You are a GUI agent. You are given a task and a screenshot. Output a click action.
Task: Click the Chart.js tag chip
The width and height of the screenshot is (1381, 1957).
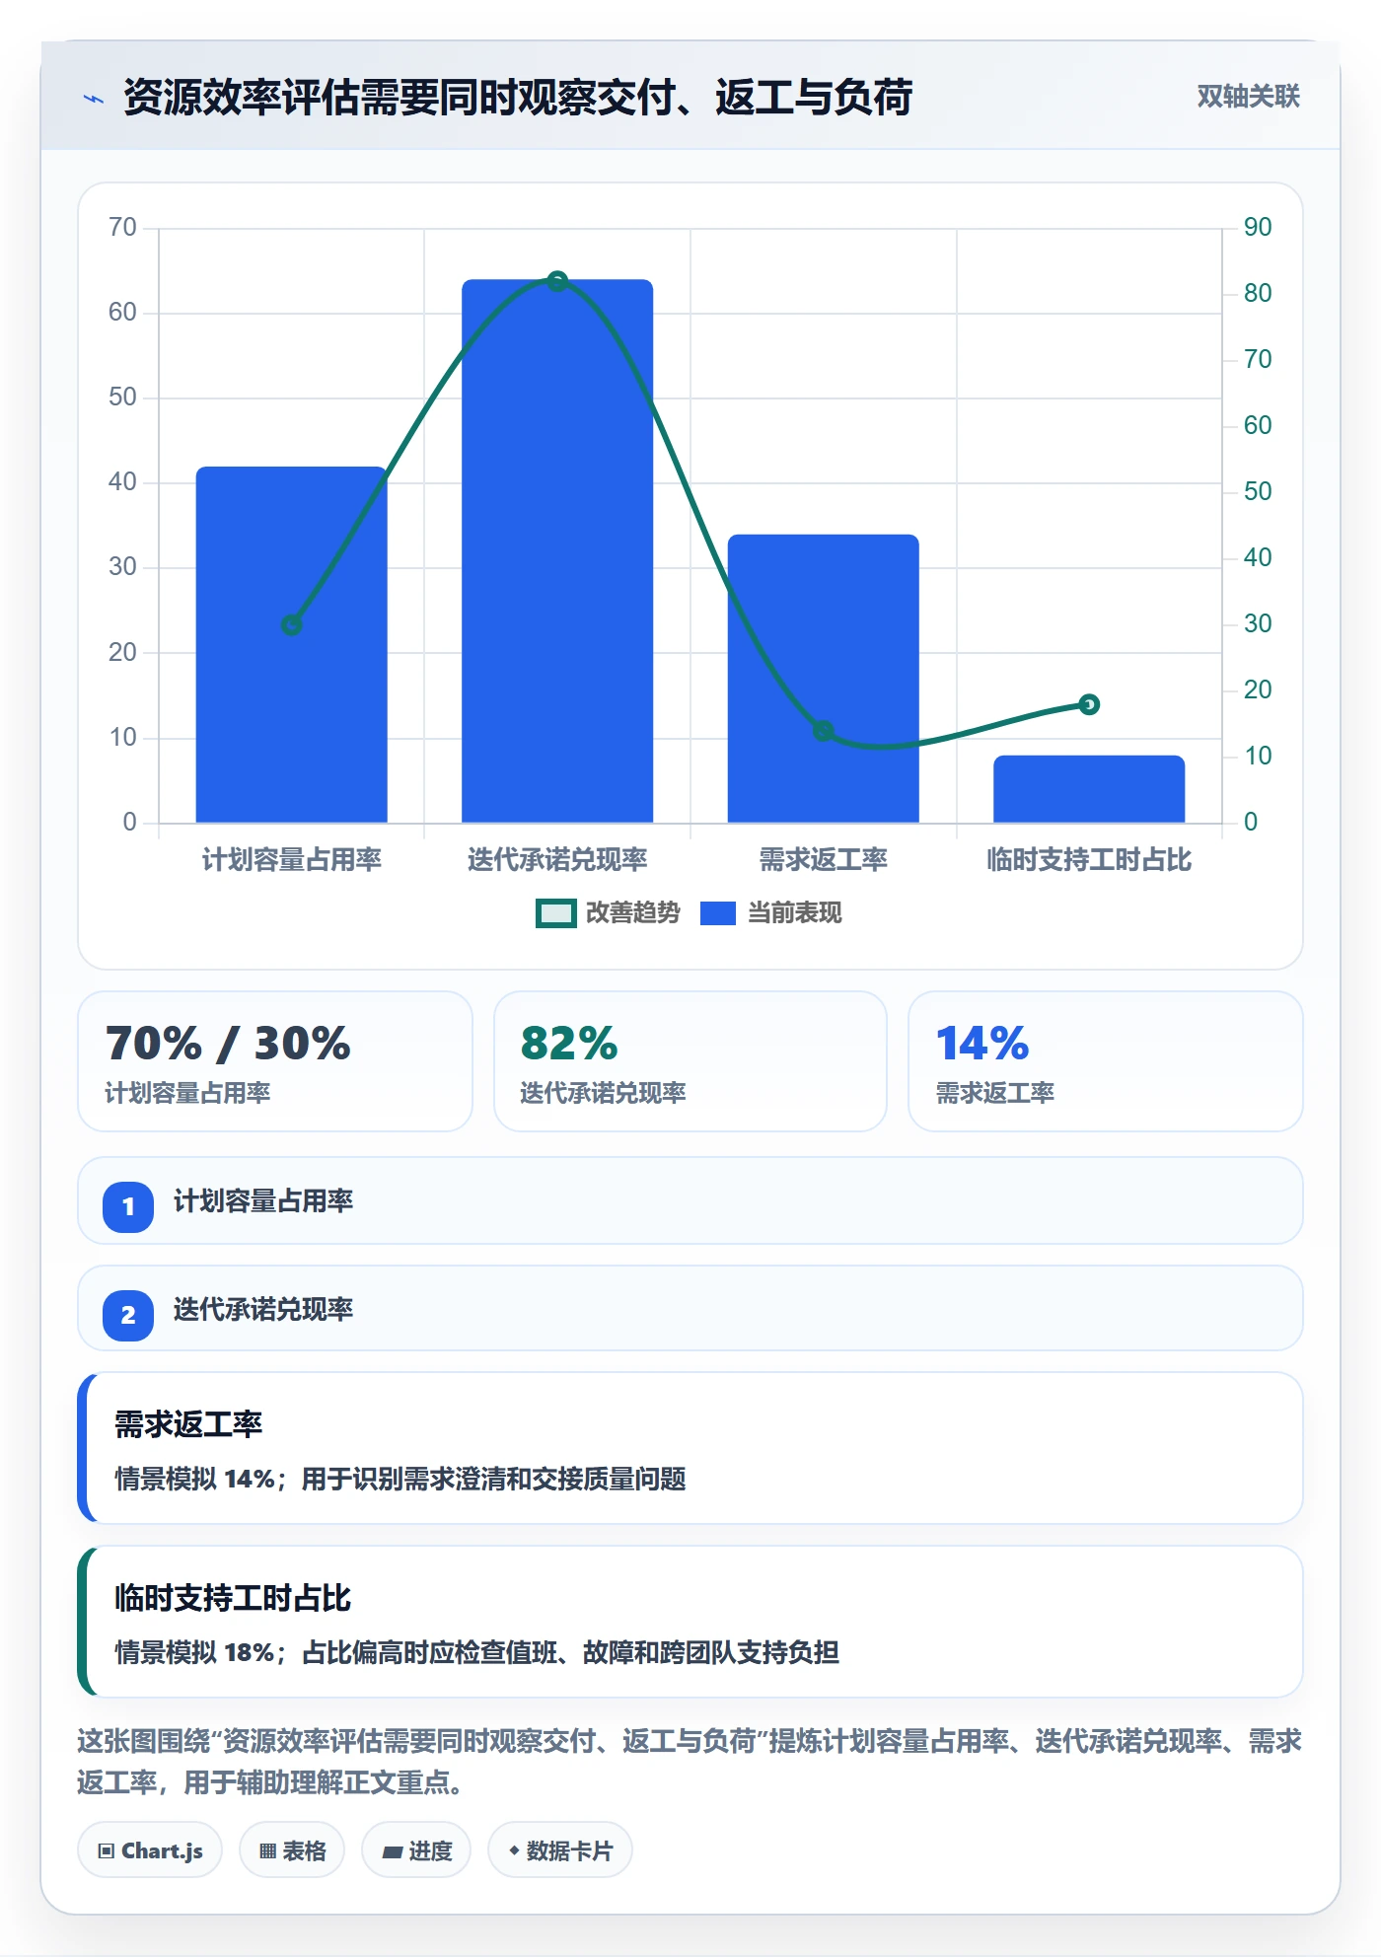click(150, 1850)
